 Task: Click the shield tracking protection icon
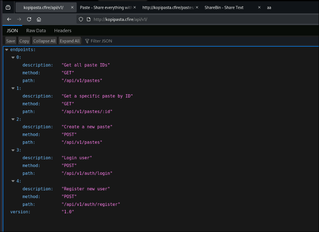pos(81,19)
